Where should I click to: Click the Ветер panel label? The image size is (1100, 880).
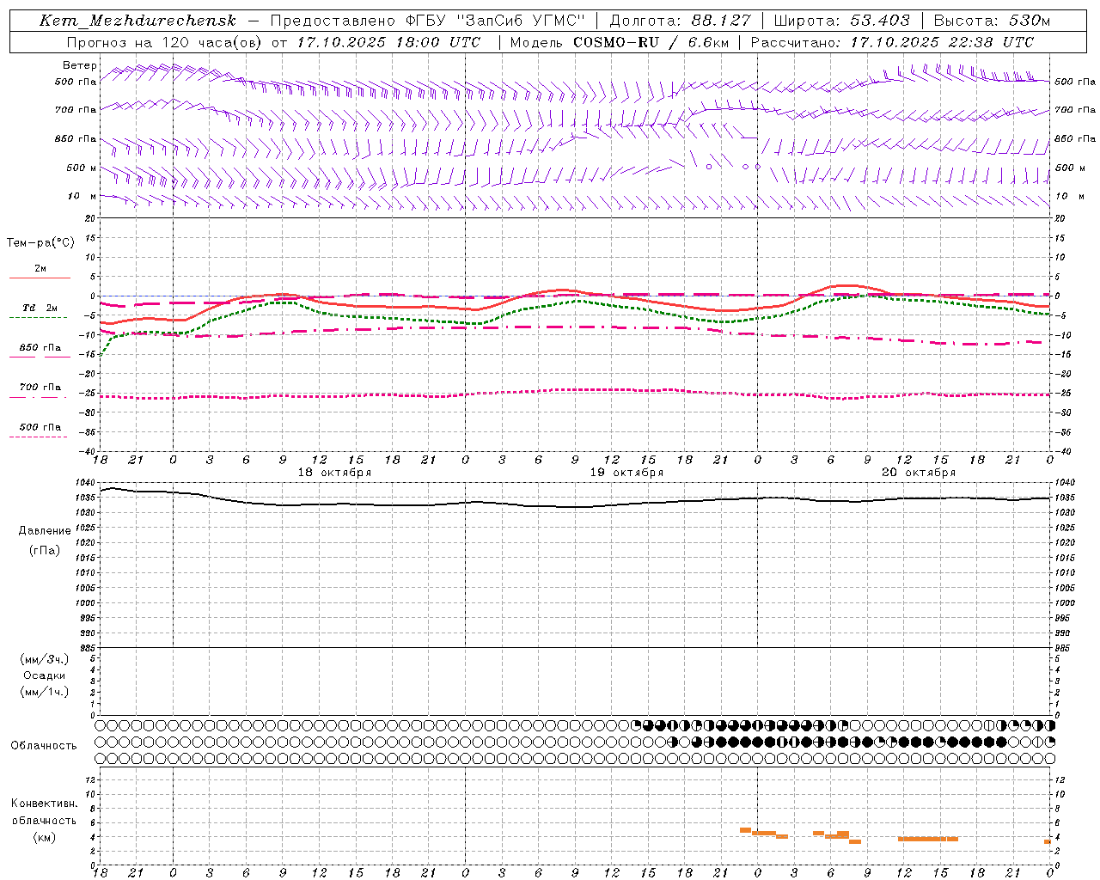click(80, 65)
